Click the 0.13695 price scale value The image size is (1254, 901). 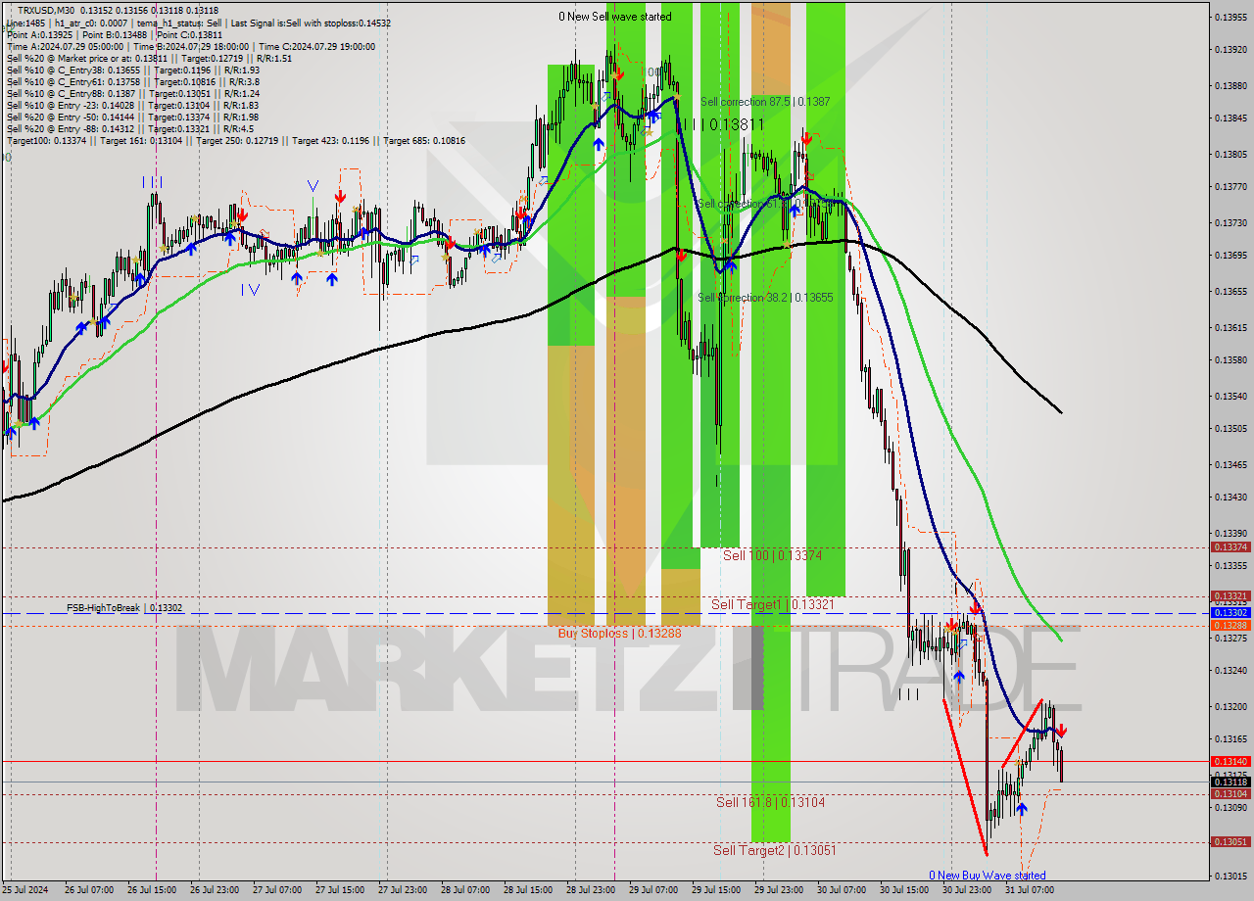[1230, 255]
